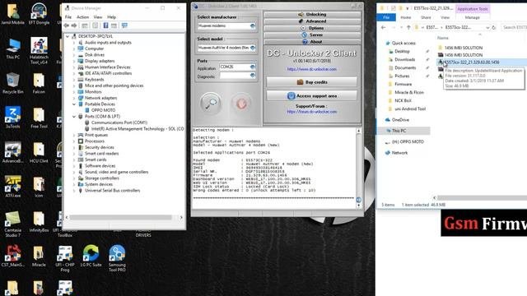The height and width of the screenshot is (296, 527).
Task: Open the Camtasia Studio 7 desktop icon
Action: click(13, 223)
